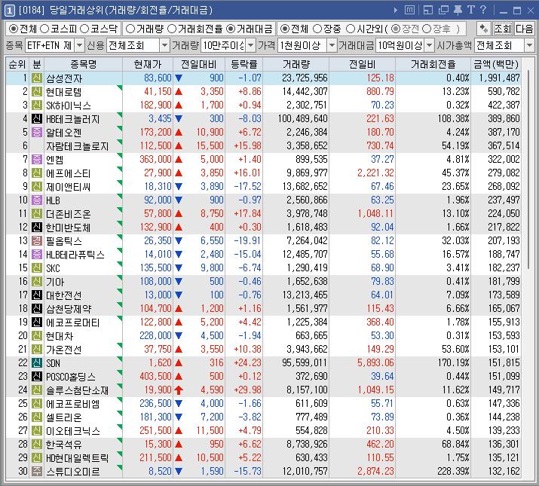Click the small play arrow in title bar

pos(396,11)
